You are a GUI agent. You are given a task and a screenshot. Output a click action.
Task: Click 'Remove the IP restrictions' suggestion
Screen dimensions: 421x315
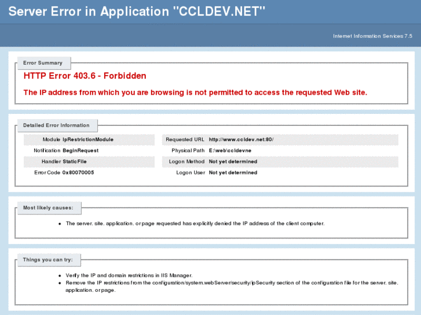(232, 286)
